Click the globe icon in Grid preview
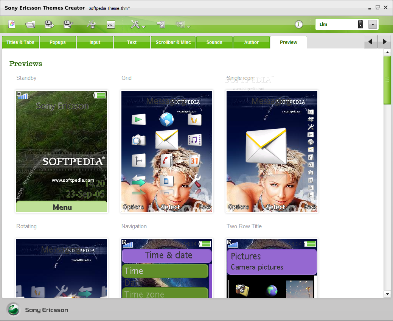The height and width of the screenshot is (321, 393). 167,119
